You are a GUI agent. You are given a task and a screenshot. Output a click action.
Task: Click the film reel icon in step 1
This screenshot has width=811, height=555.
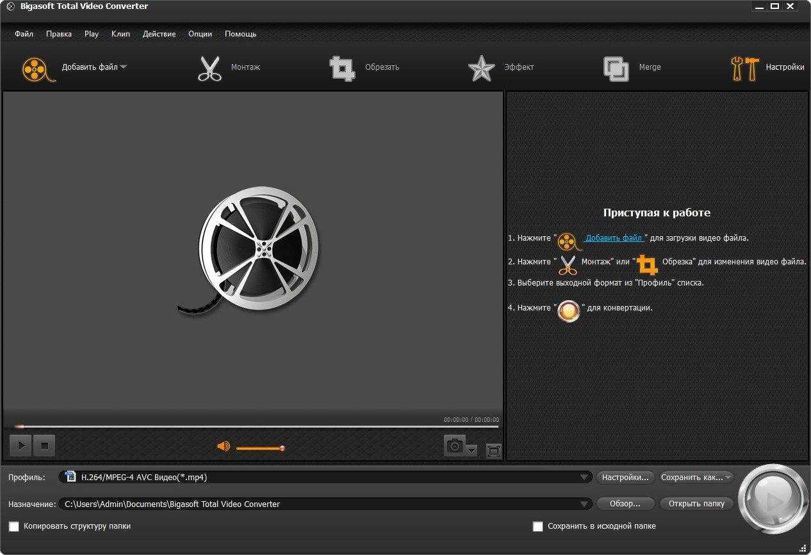[x=569, y=241]
